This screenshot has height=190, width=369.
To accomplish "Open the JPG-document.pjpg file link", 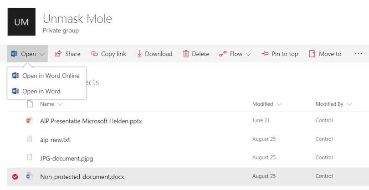I will pyautogui.click(x=67, y=158).
